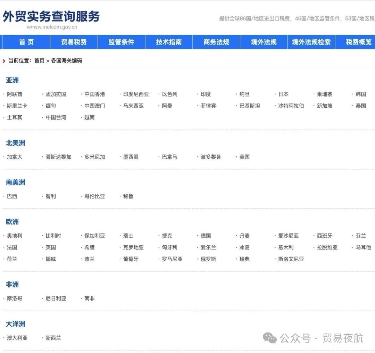The width and height of the screenshot is (375, 353).
Task: Open the 商务法规 navigation item
Action: [216, 42]
